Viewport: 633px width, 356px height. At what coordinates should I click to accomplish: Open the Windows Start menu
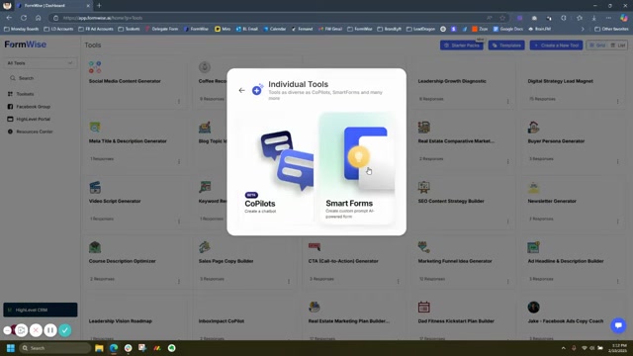pyautogui.click(x=11, y=348)
